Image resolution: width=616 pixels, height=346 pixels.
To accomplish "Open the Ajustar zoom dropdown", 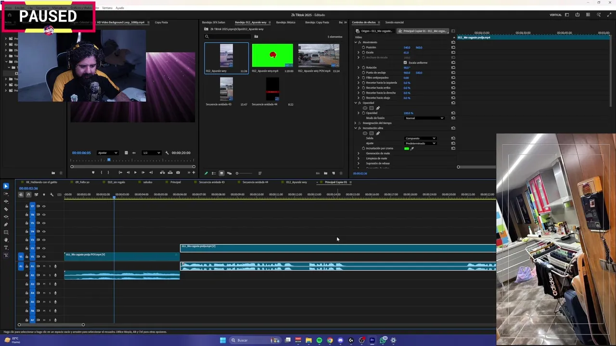I will tap(107, 153).
